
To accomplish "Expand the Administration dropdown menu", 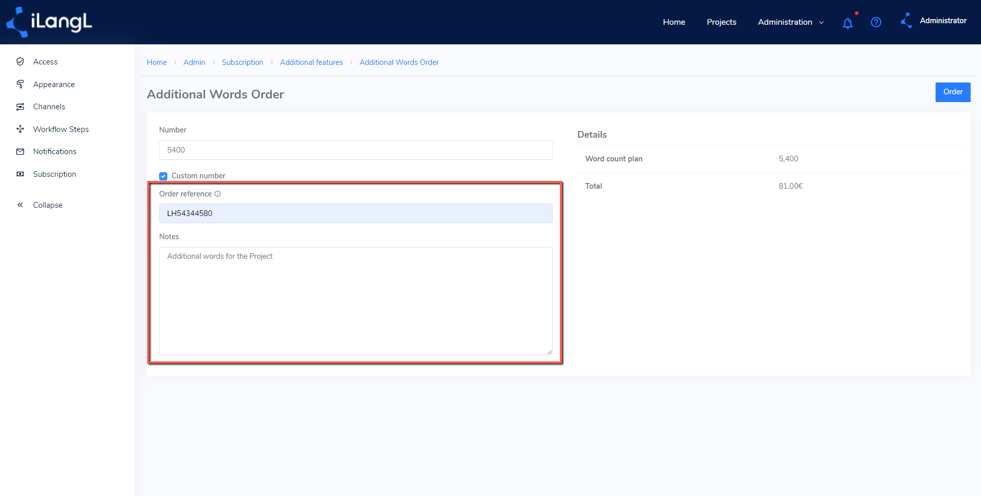I will coord(790,22).
